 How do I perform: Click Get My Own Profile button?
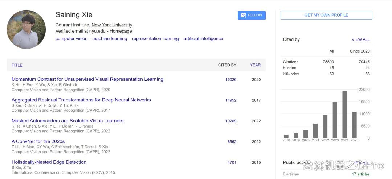pyautogui.click(x=326, y=15)
